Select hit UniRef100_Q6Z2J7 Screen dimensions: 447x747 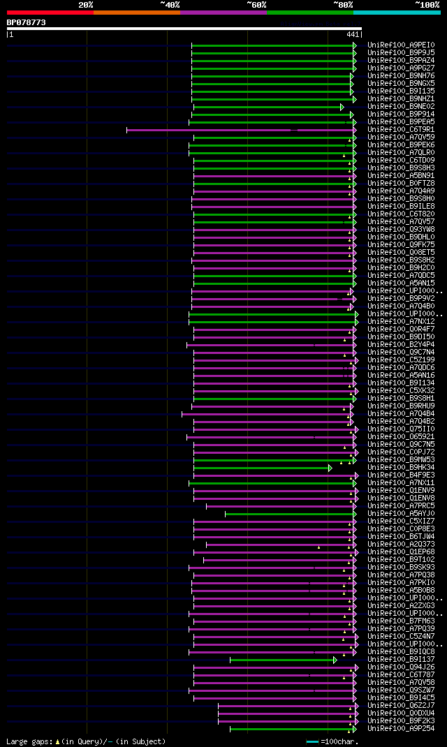401,706
